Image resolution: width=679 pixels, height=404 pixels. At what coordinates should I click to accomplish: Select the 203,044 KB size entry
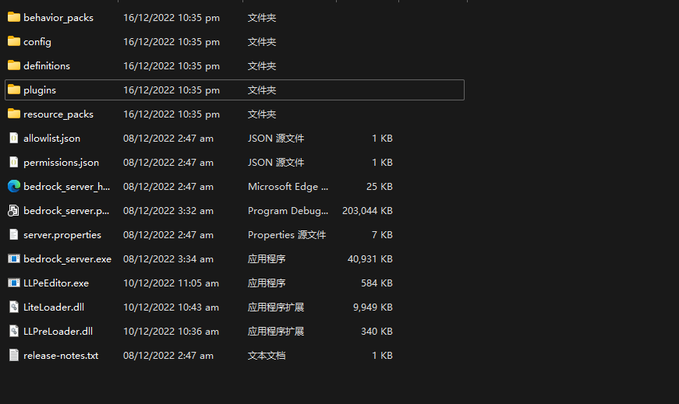[x=367, y=211]
